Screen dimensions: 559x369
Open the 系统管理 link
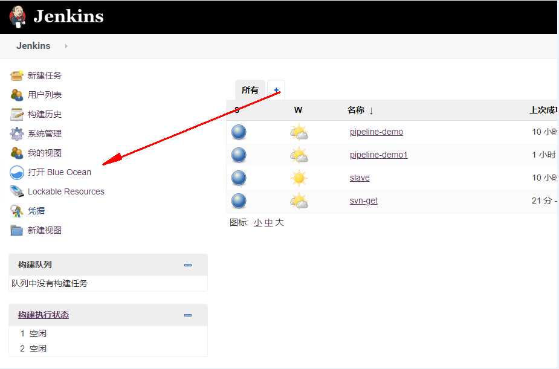coord(45,133)
